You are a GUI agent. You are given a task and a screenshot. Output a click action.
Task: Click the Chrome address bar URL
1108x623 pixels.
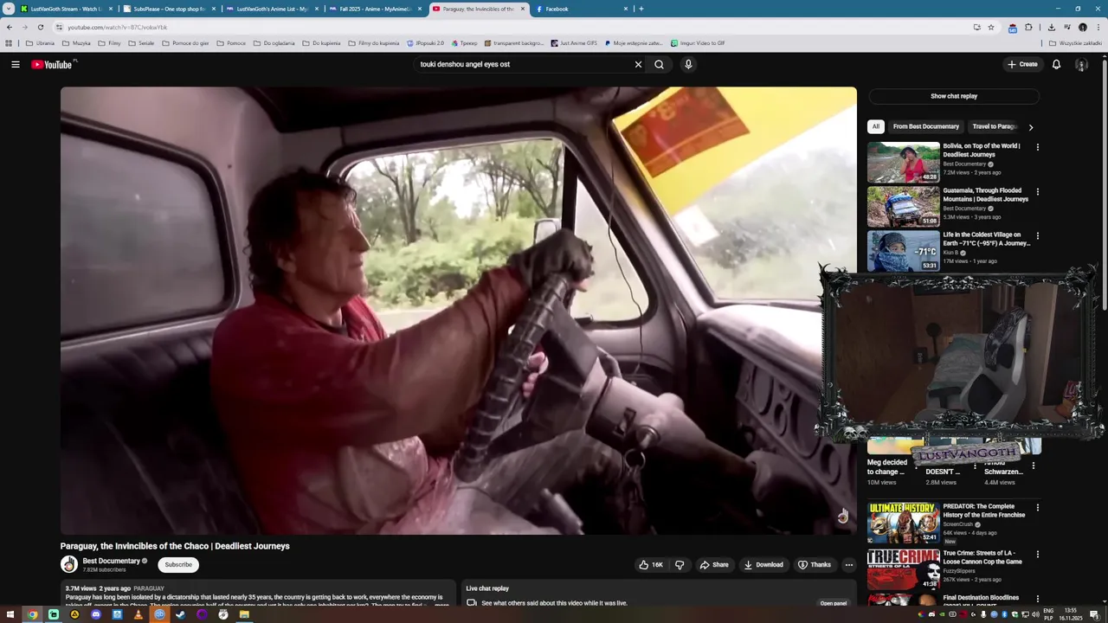117,27
